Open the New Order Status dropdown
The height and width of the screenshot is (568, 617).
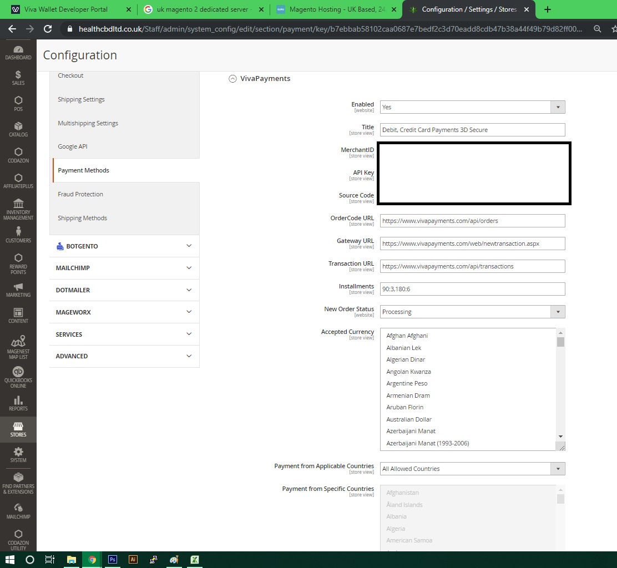472,312
